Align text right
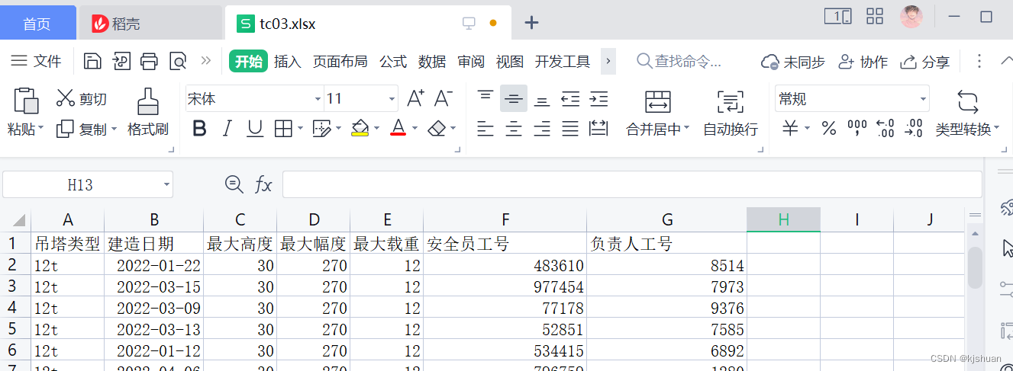 coord(542,128)
